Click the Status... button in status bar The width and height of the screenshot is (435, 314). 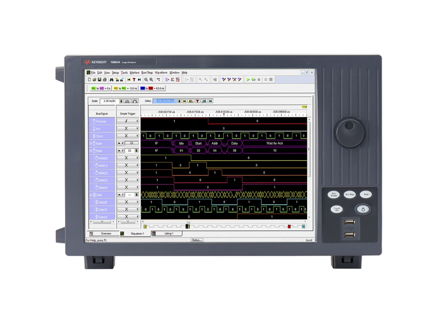click(x=197, y=240)
